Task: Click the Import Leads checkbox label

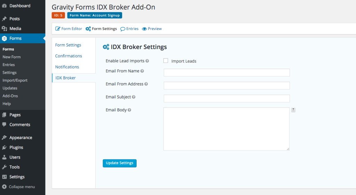Action: pyautogui.click(x=184, y=61)
